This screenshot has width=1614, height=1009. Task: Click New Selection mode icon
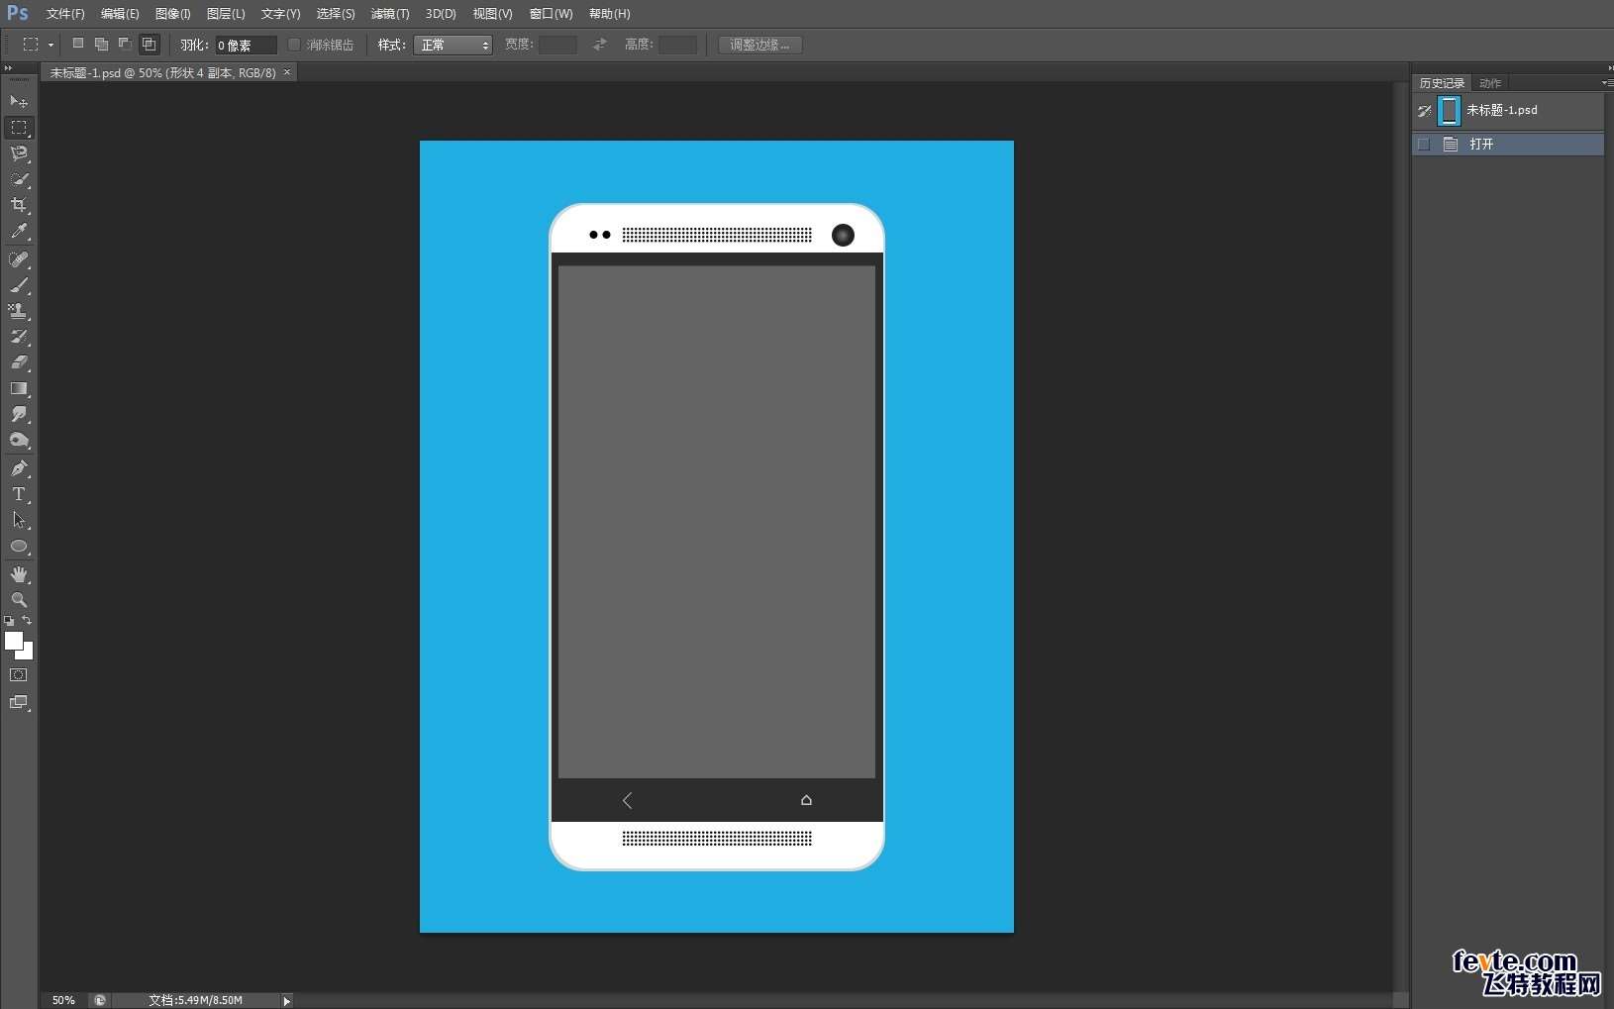point(78,44)
